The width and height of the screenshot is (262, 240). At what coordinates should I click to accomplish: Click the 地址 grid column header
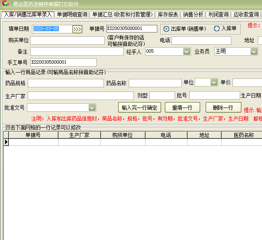tap(204, 135)
